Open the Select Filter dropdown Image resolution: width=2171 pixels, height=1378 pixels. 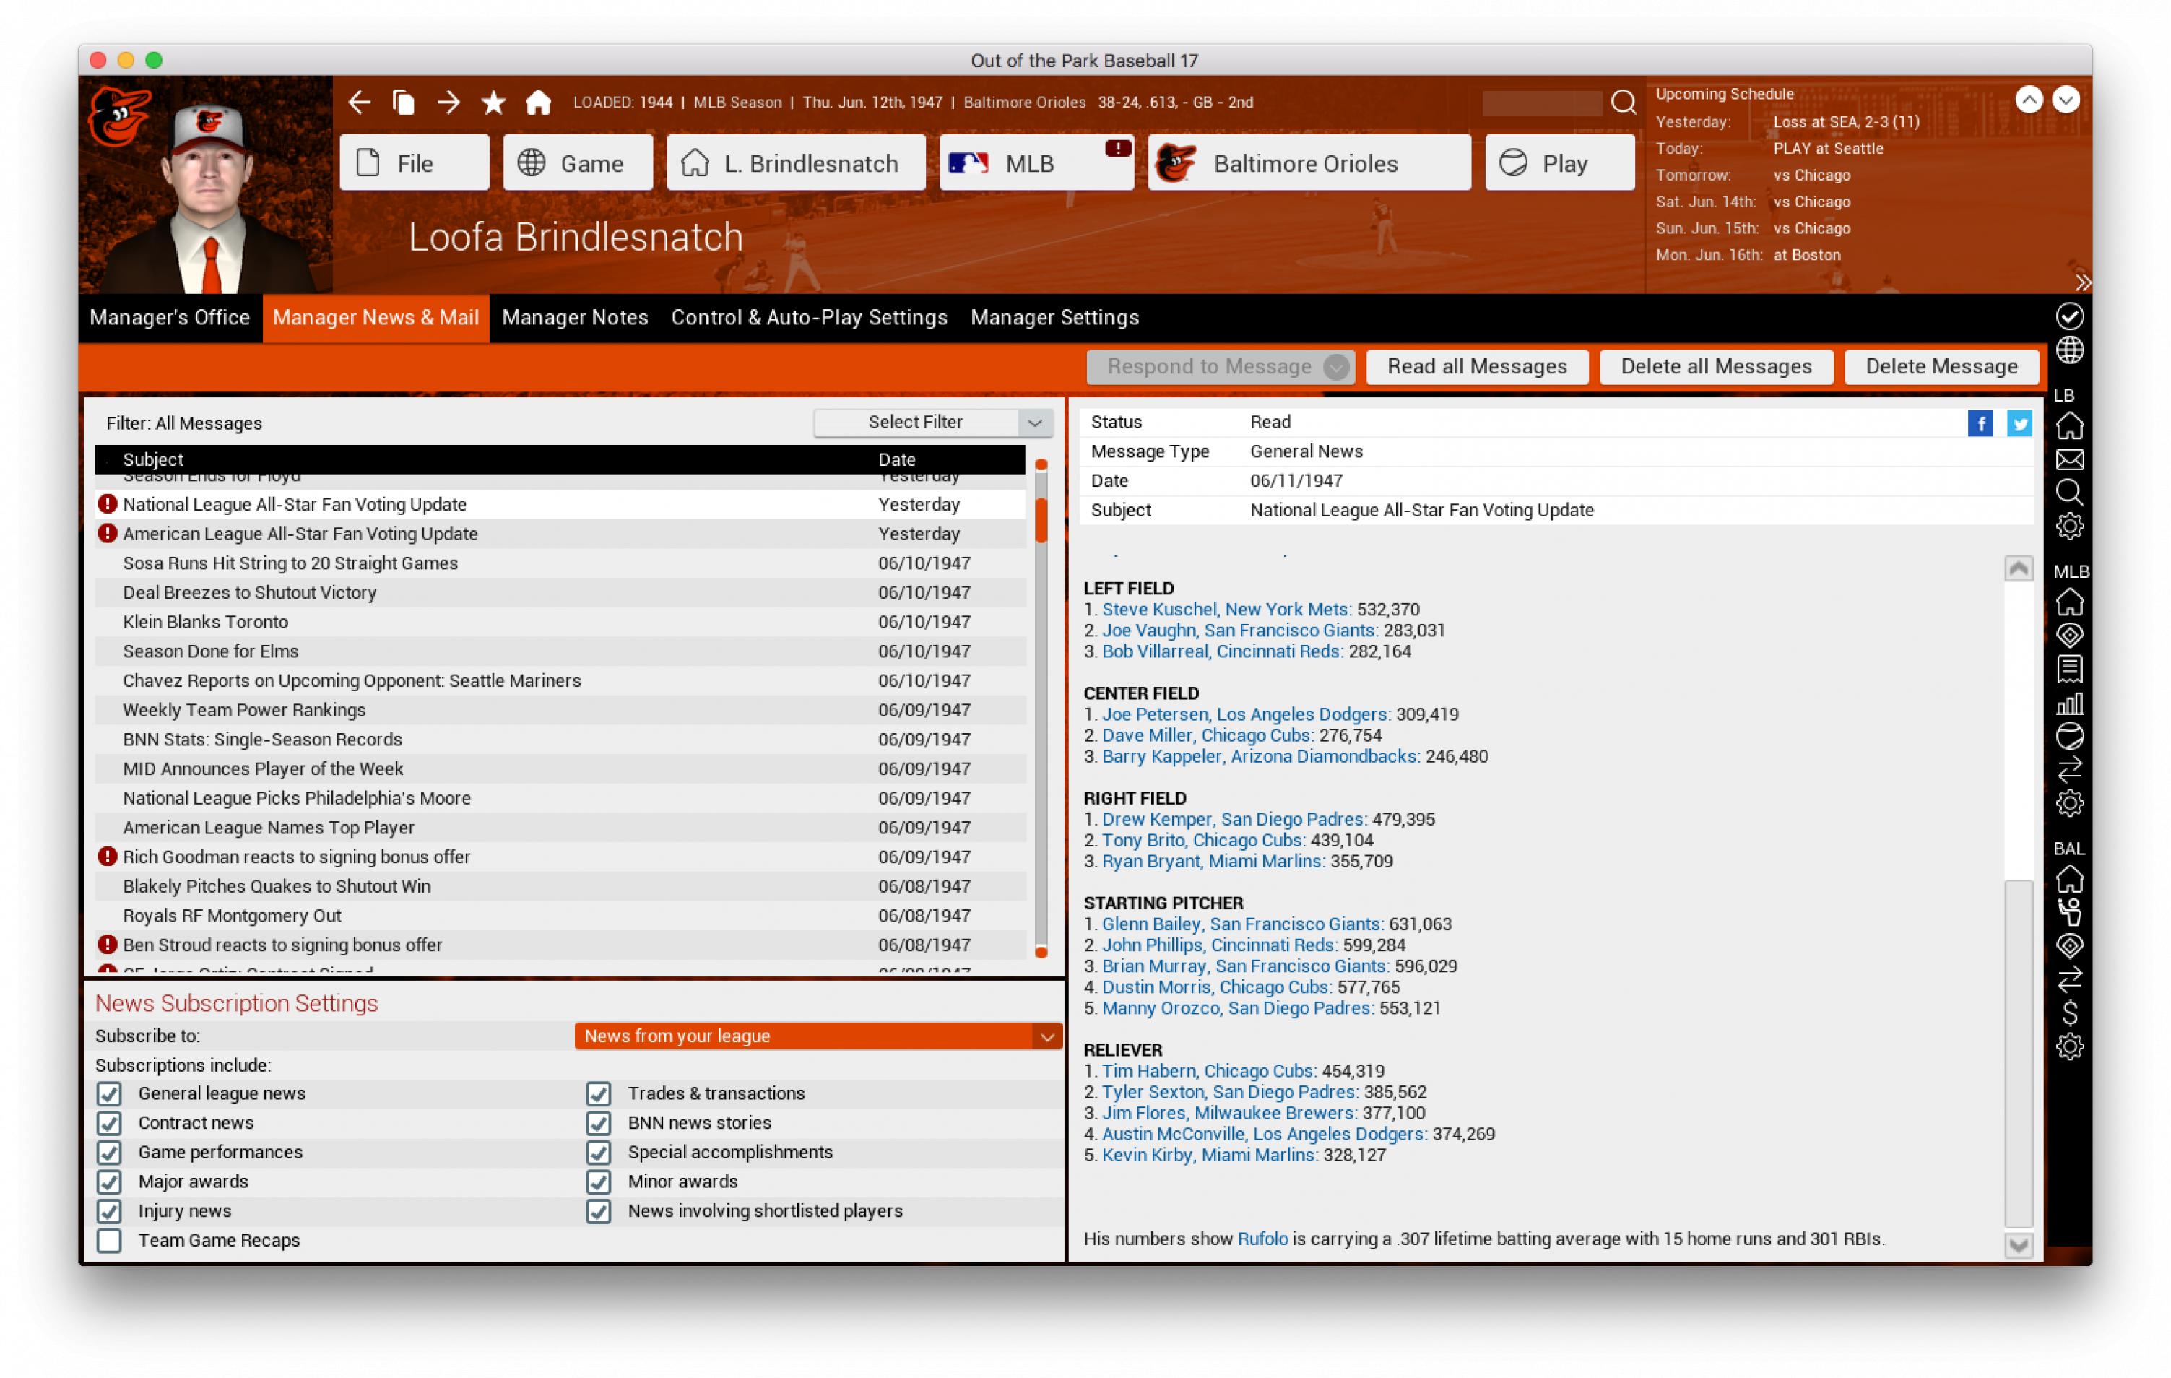[932, 422]
